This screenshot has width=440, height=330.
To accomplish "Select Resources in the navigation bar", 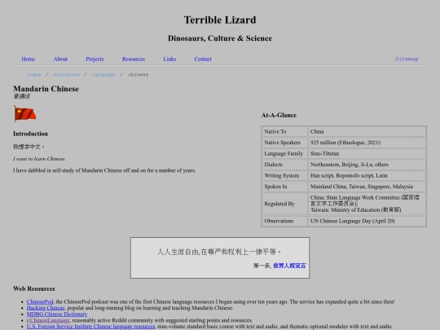I will tap(134, 59).
